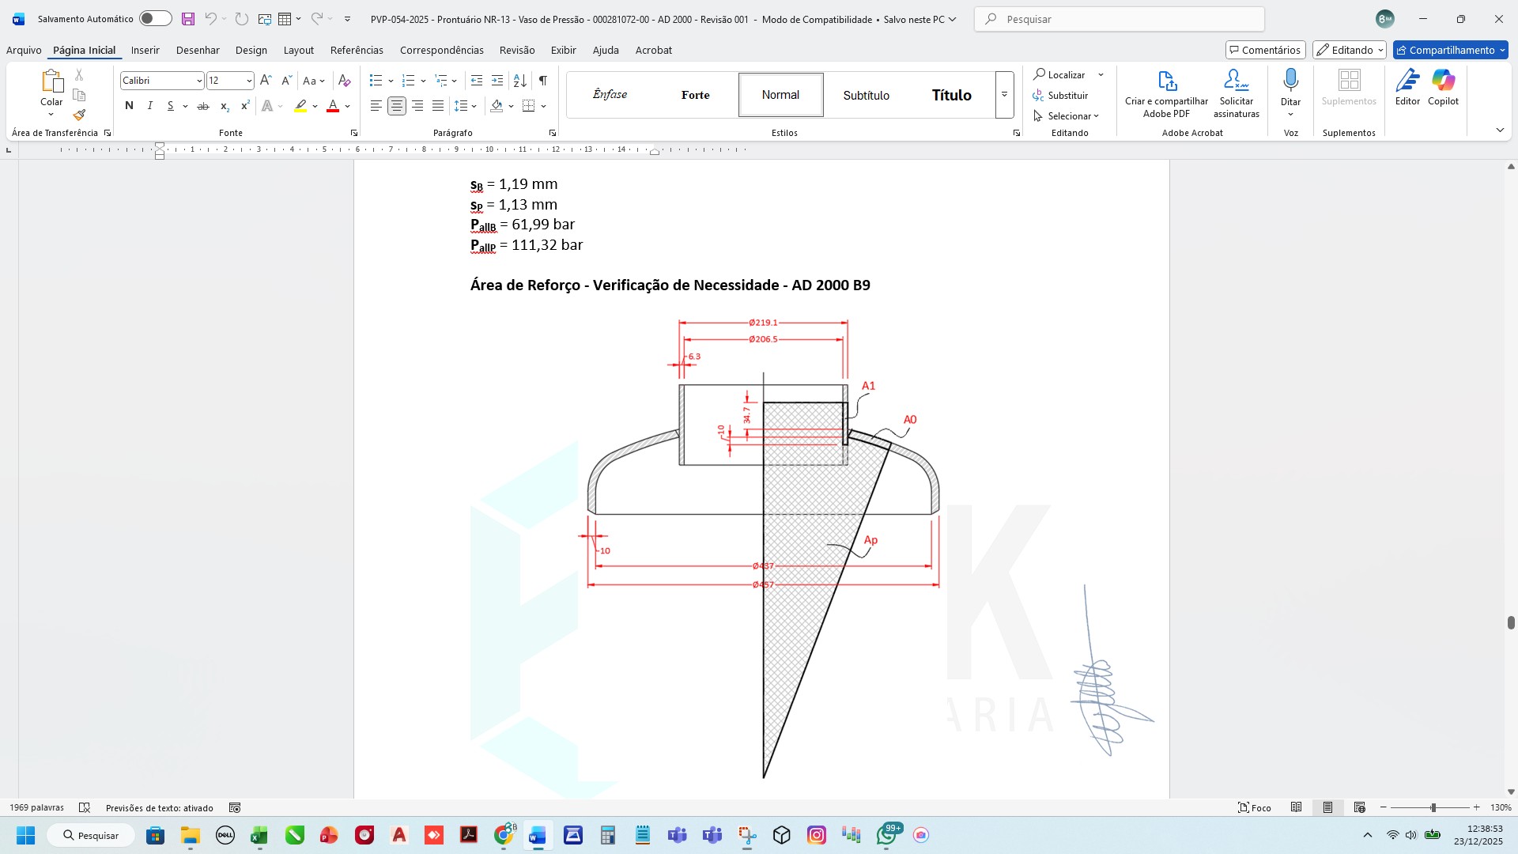Toggle Bold (N) formatting button

(129, 106)
